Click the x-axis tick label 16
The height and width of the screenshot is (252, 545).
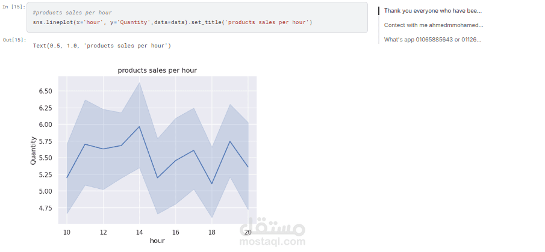pyautogui.click(x=175, y=232)
